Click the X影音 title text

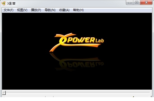pyautogui.click(x=11, y=3)
